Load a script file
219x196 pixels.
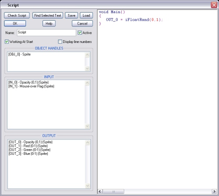[x=86, y=15]
